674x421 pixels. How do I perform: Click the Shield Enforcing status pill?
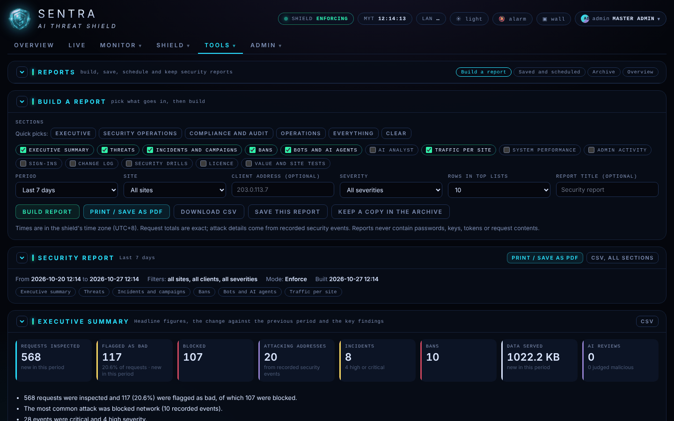pyautogui.click(x=316, y=19)
